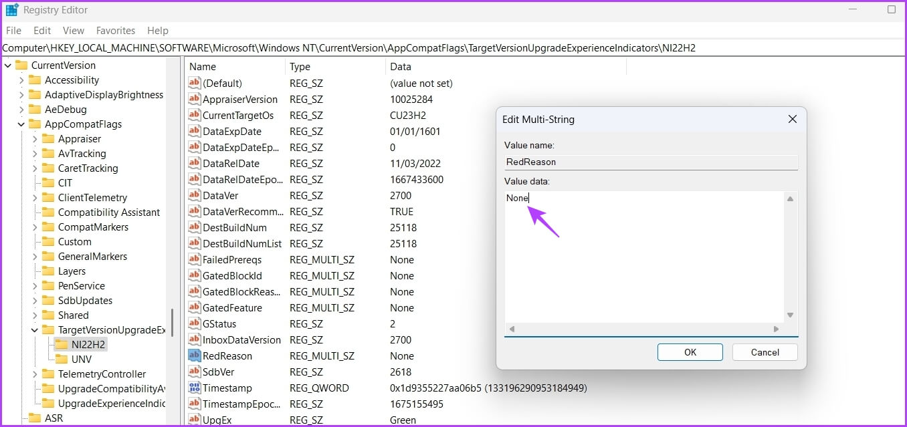Click the RedReason value icon
This screenshot has height=427, width=907.
(194, 355)
